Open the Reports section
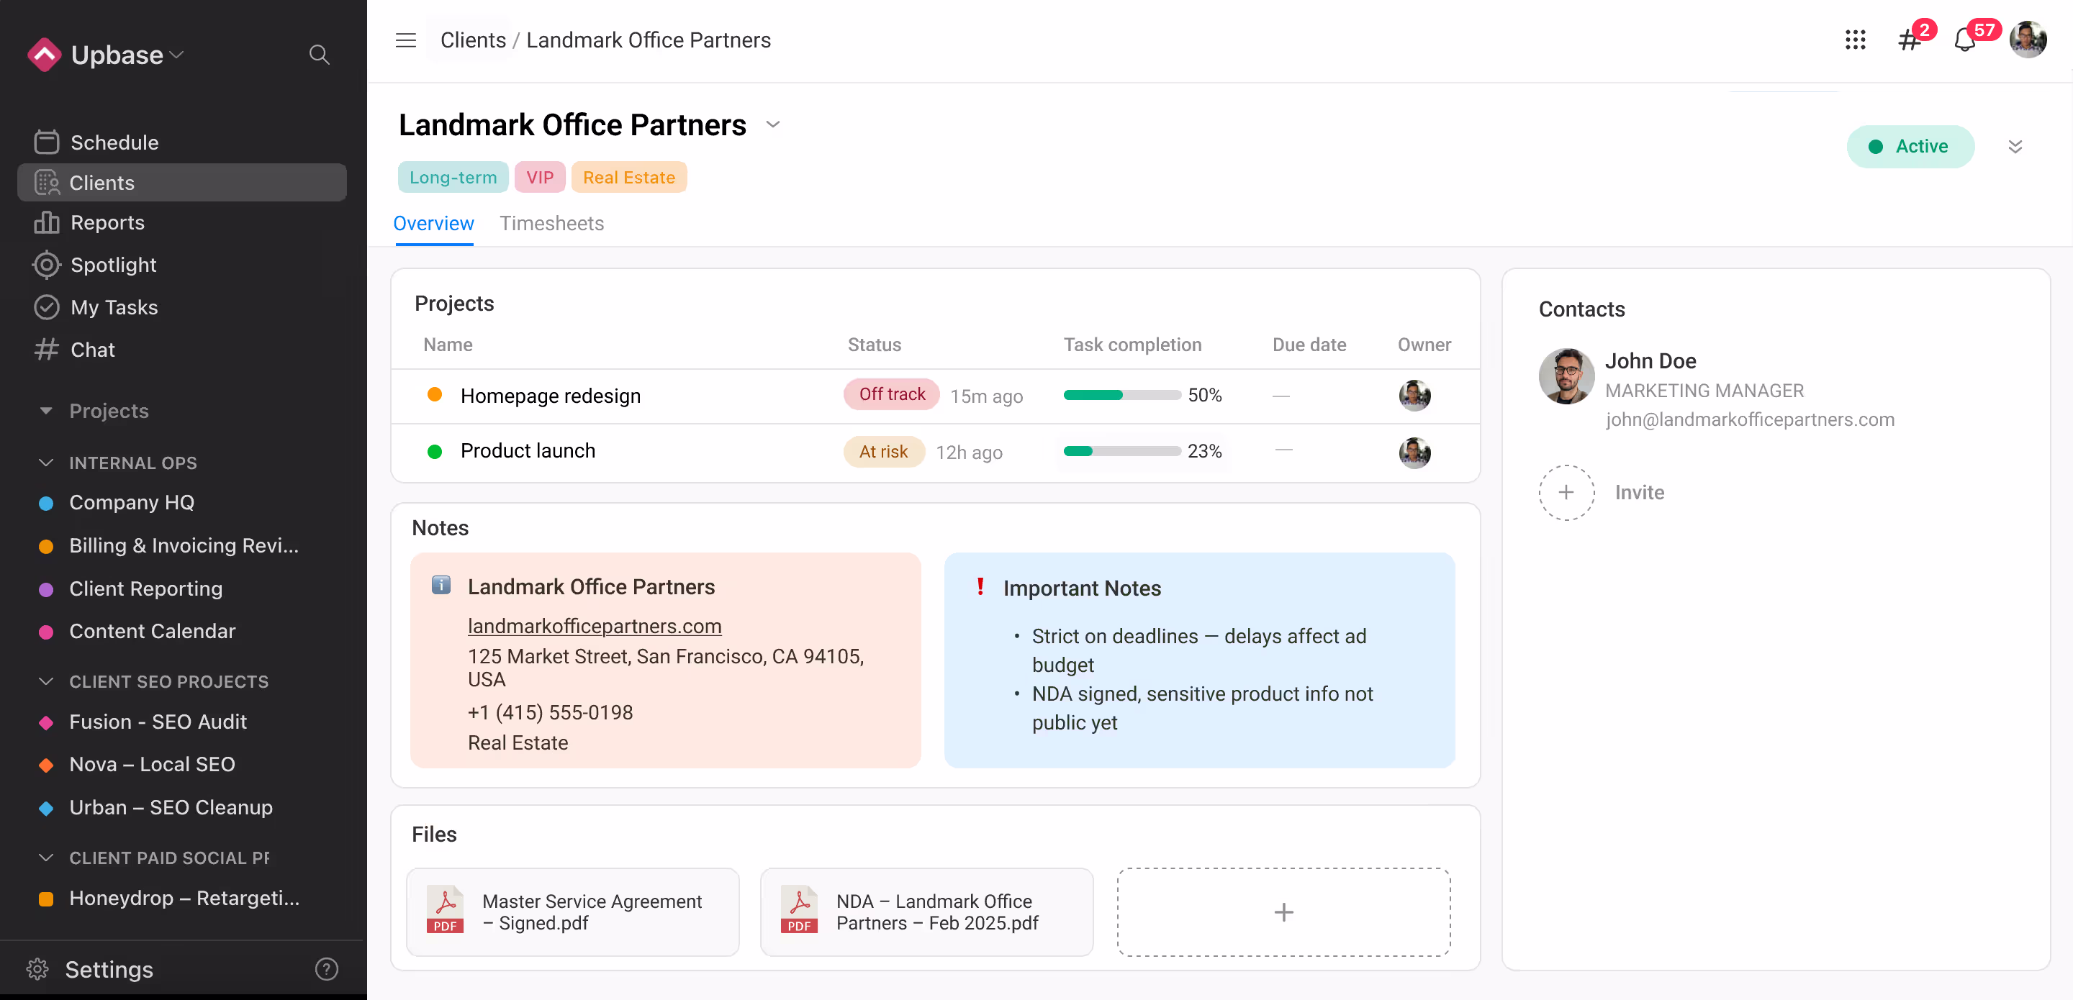This screenshot has width=2073, height=1000. [108, 222]
